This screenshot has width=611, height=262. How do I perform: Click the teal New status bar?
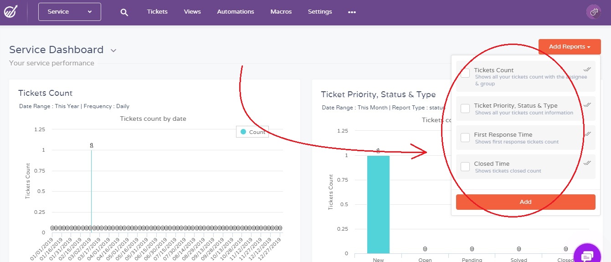tap(378, 204)
